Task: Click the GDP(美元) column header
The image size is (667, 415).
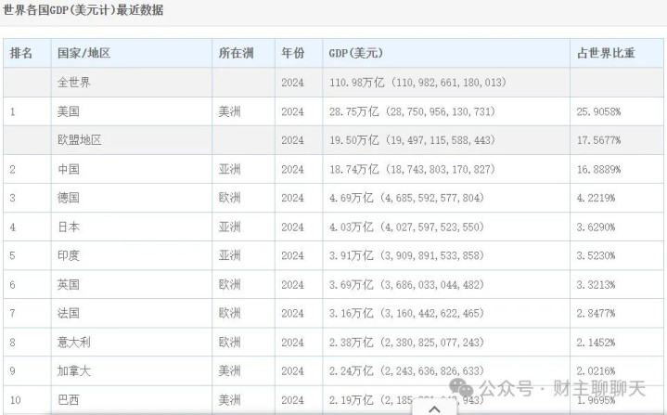Action: point(355,53)
